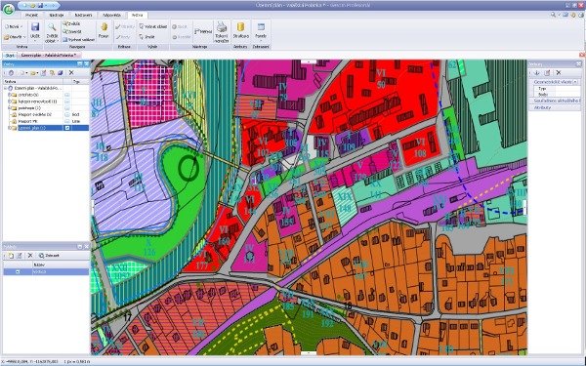Open the Otevřít dropdown arrow in ribbon
This screenshot has width=586, height=366.
(24, 37)
